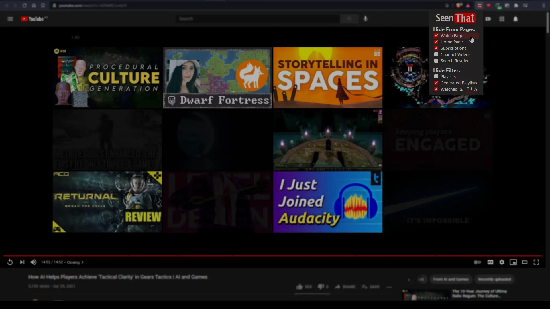Skip to next video
This screenshot has height=309, width=550.
tap(22, 262)
